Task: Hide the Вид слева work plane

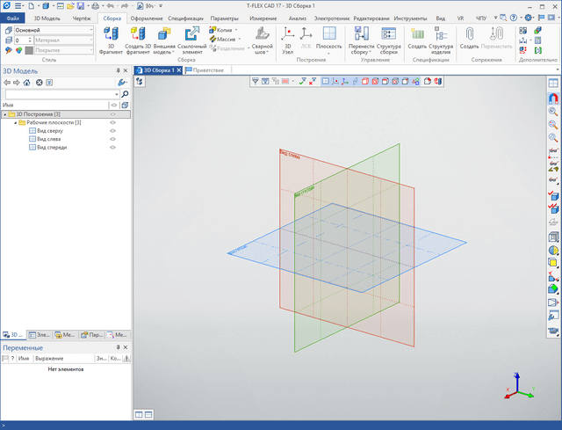Action: (112, 139)
